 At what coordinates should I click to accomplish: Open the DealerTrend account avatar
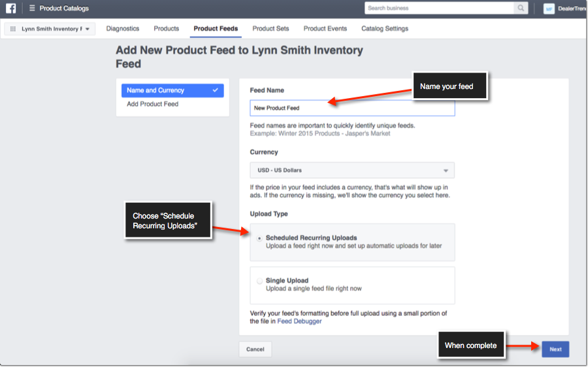(x=549, y=9)
